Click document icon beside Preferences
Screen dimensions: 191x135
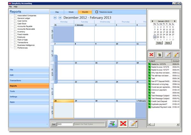point(15,48)
